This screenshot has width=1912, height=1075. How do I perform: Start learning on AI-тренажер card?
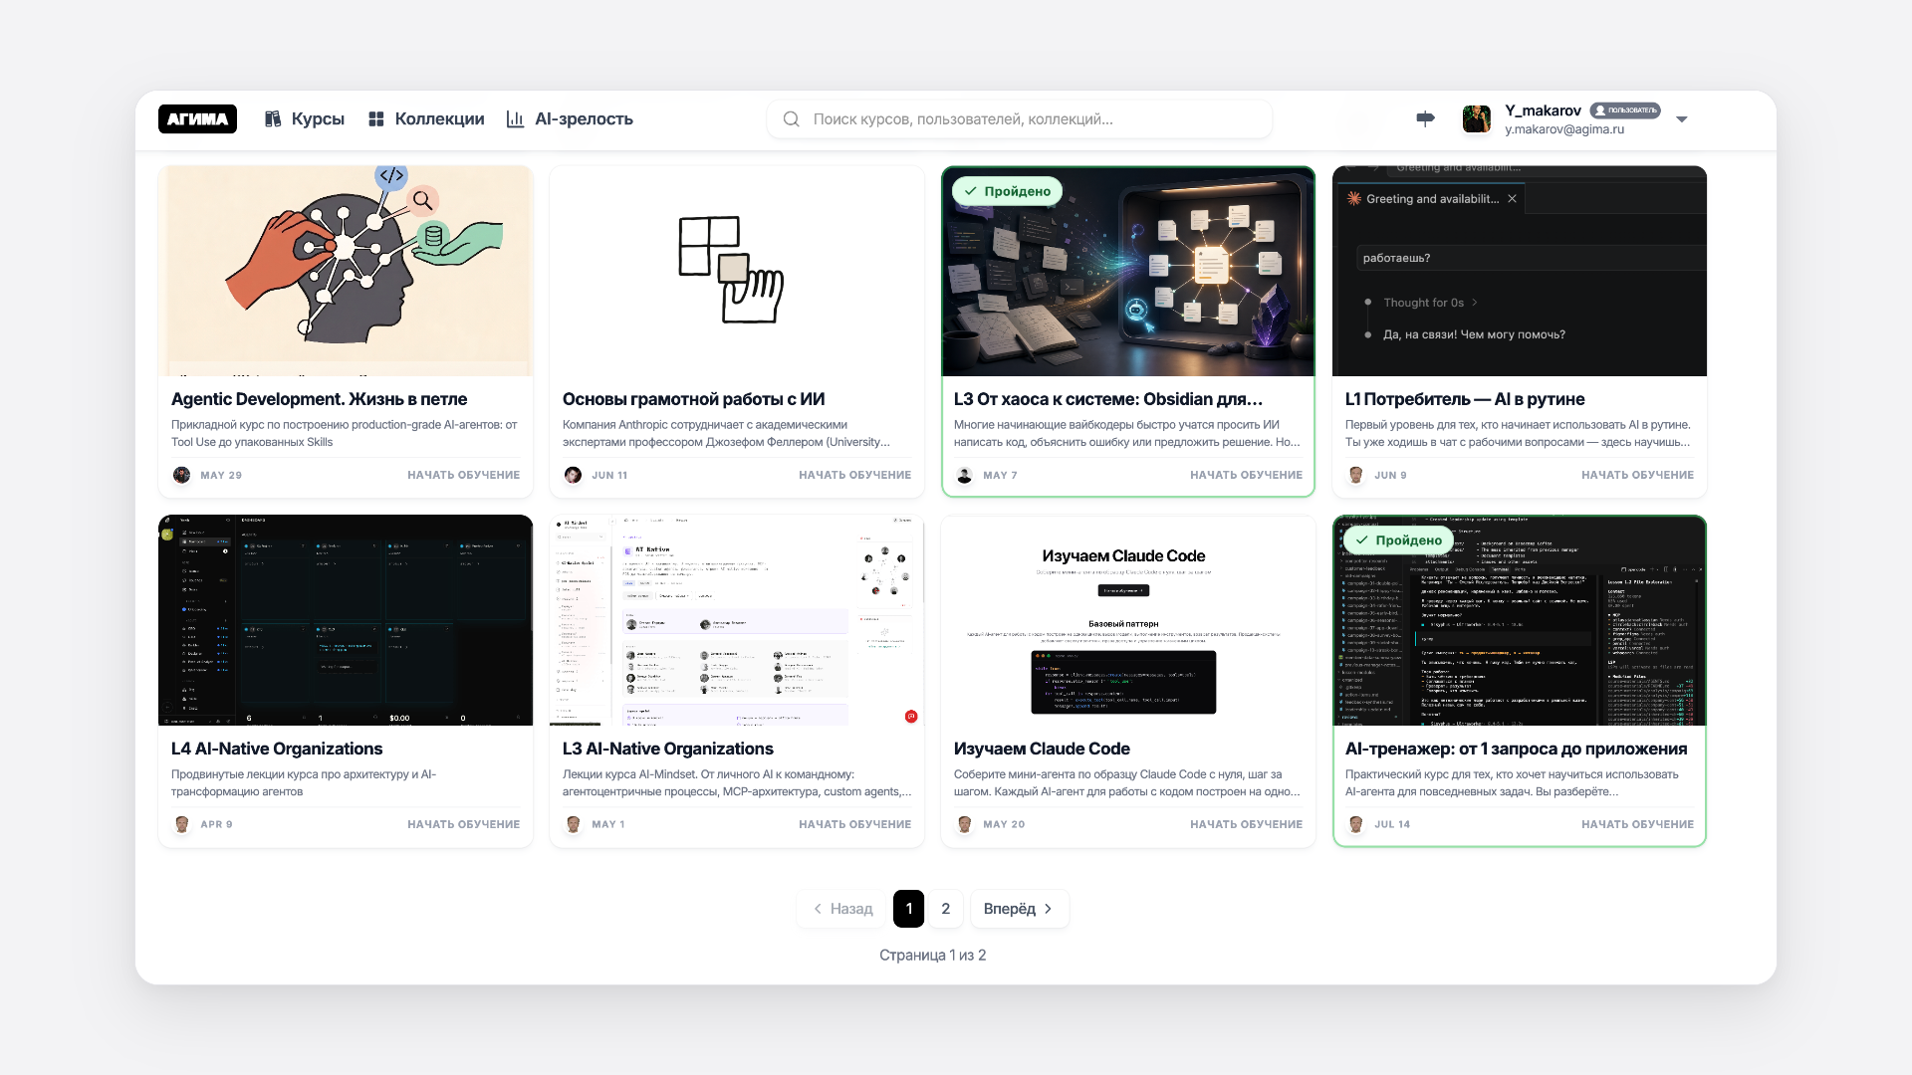pyautogui.click(x=1637, y=824)
